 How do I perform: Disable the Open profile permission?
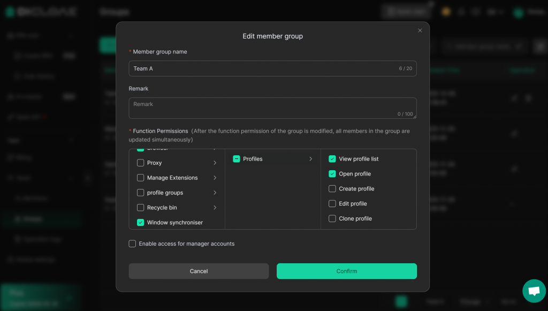(x=332, y=174)
